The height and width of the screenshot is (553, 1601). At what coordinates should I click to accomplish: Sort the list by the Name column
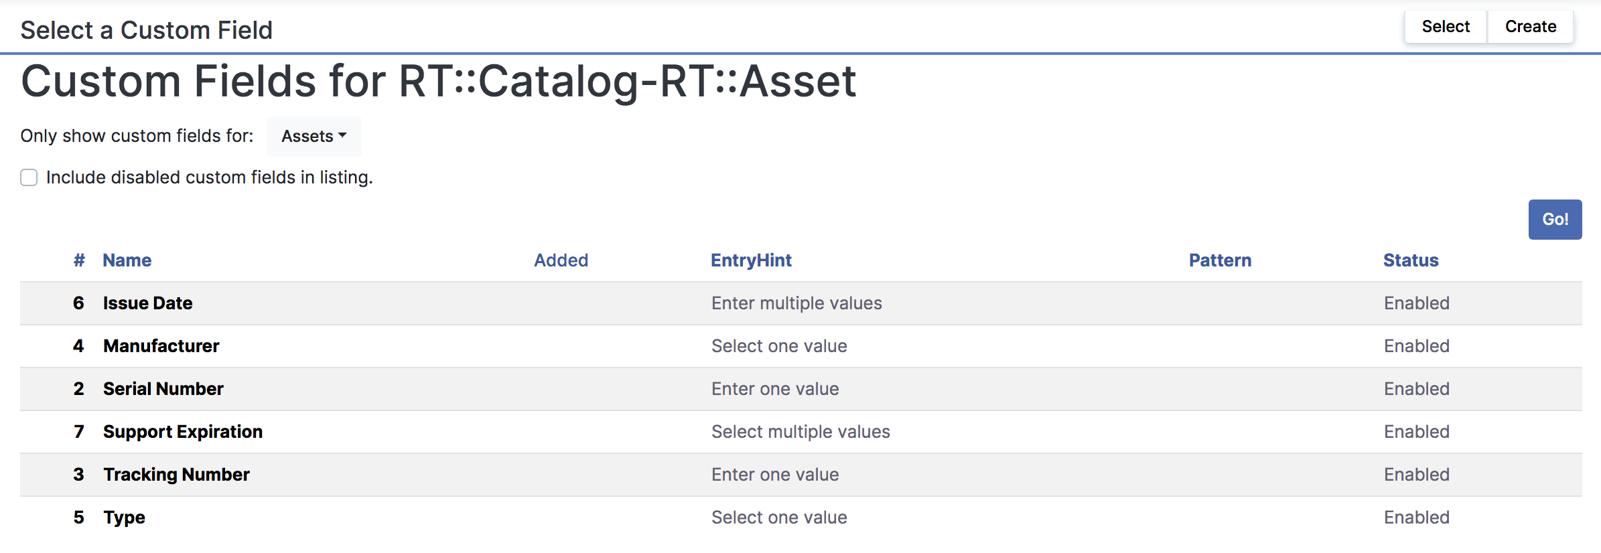click(127, 260)
